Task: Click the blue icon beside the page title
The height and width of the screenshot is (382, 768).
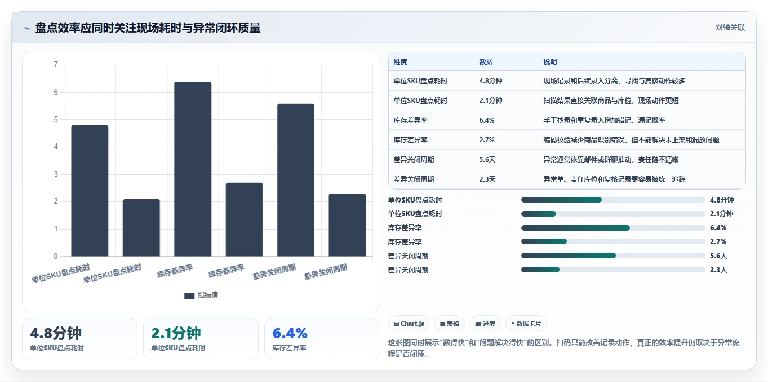Action: tap(26, 28)
